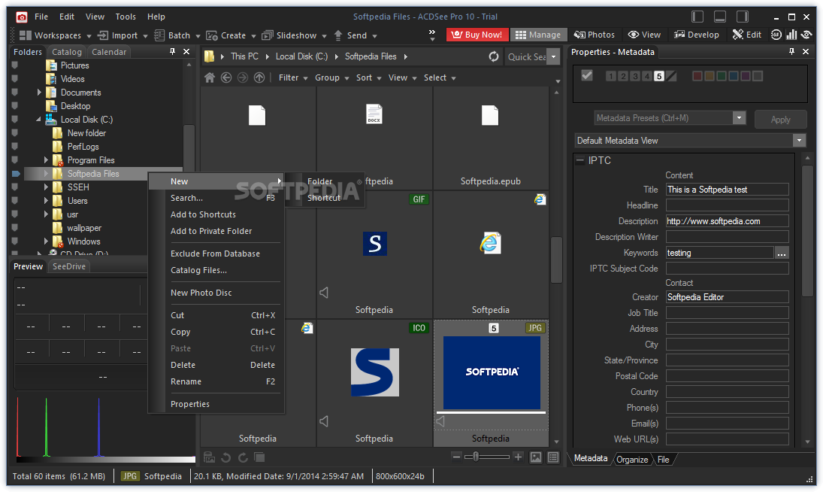Toggle the left pane layout icon
Viewport: 823px width, 492px height.
pyautogui.click(x=697, y=17)
